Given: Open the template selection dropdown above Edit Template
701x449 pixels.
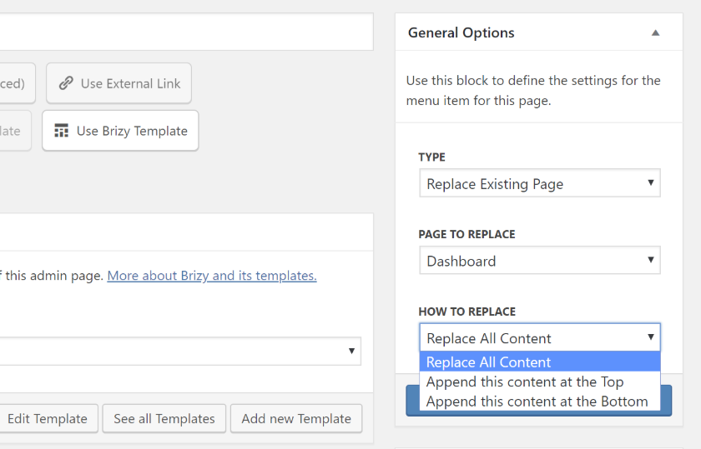Looking at the screenshot, I should click(x=180, y=352).
